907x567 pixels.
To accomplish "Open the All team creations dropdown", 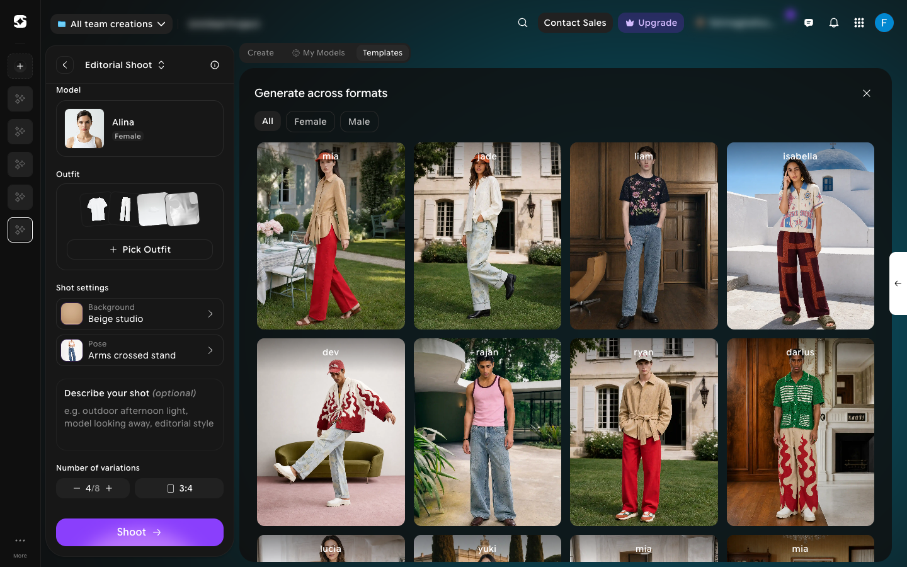I will point(111,24).
